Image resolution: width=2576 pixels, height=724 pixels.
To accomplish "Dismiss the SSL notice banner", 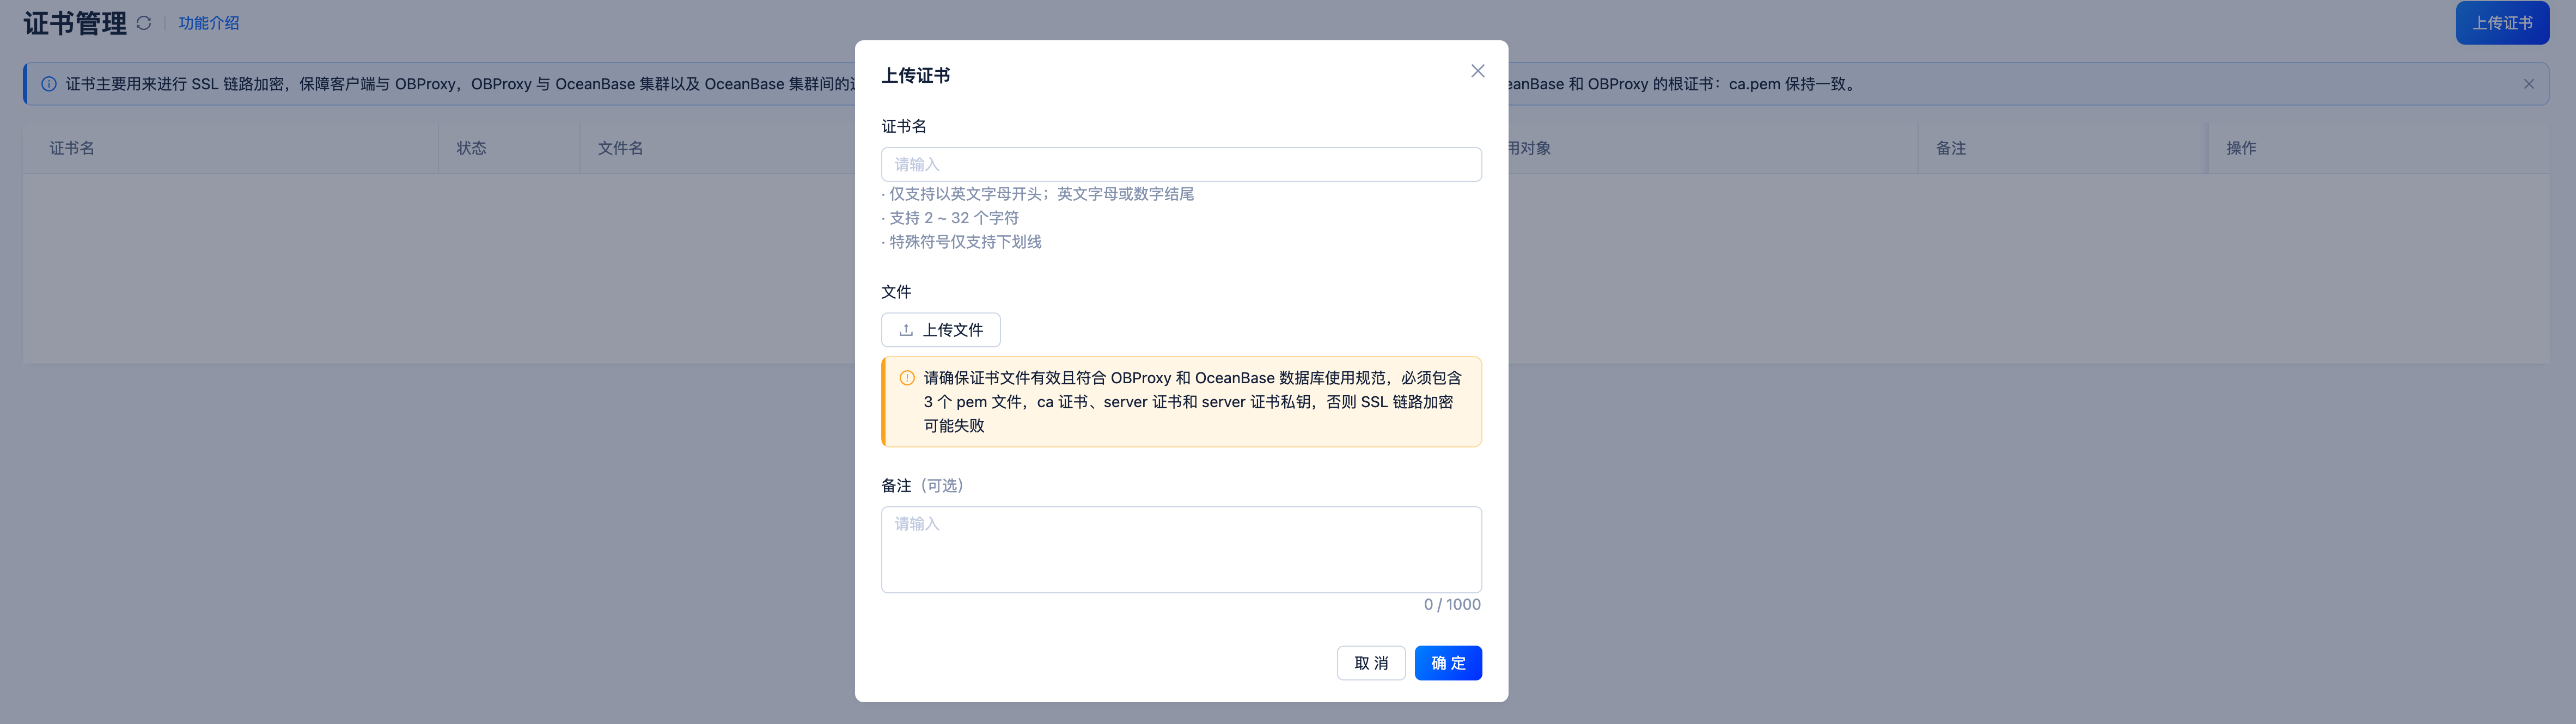I will (x=2530, y=83).
